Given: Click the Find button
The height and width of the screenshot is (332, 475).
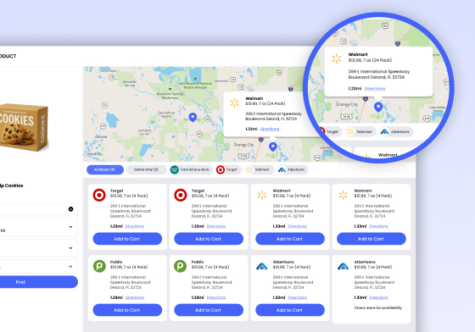Looking at the screenshot, I should 38,282.
